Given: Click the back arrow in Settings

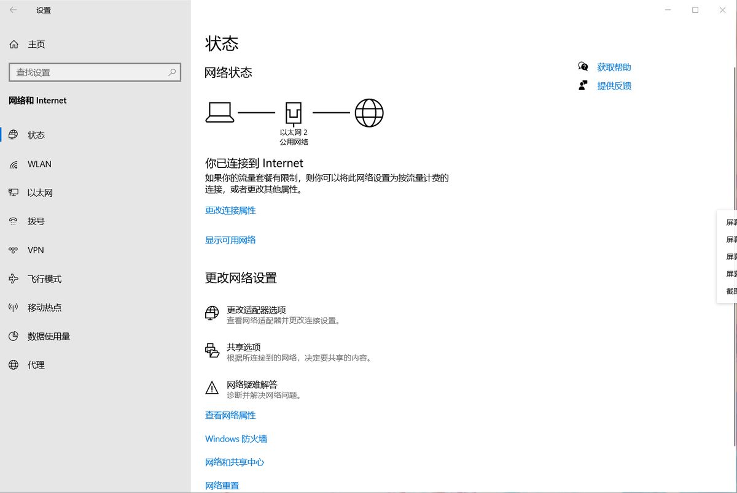Looking at the screenshot, I should [13, 10].
